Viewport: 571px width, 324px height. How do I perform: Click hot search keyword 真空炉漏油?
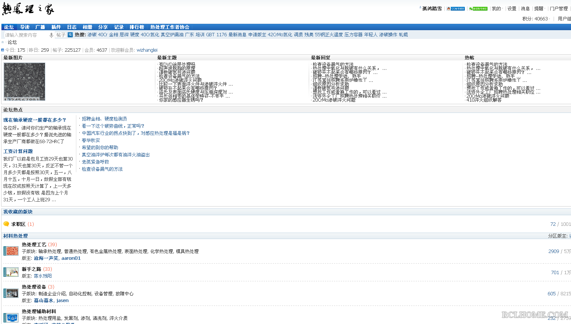click(x=172, y=35)
